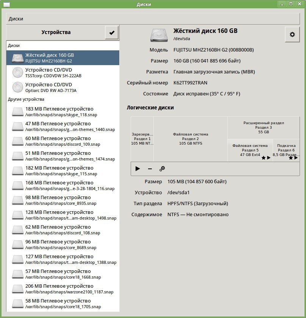Viewport: 306px width, 318px height.
Task: Select the 57 MB core18_1668.snap loop device
Action: [63, 274]
